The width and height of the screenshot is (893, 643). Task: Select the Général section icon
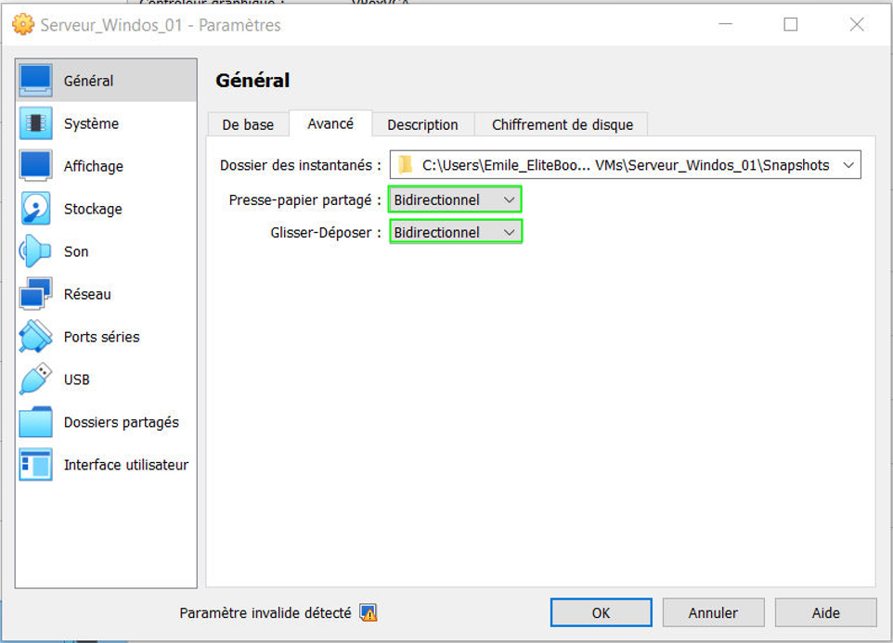coord(36,81)
